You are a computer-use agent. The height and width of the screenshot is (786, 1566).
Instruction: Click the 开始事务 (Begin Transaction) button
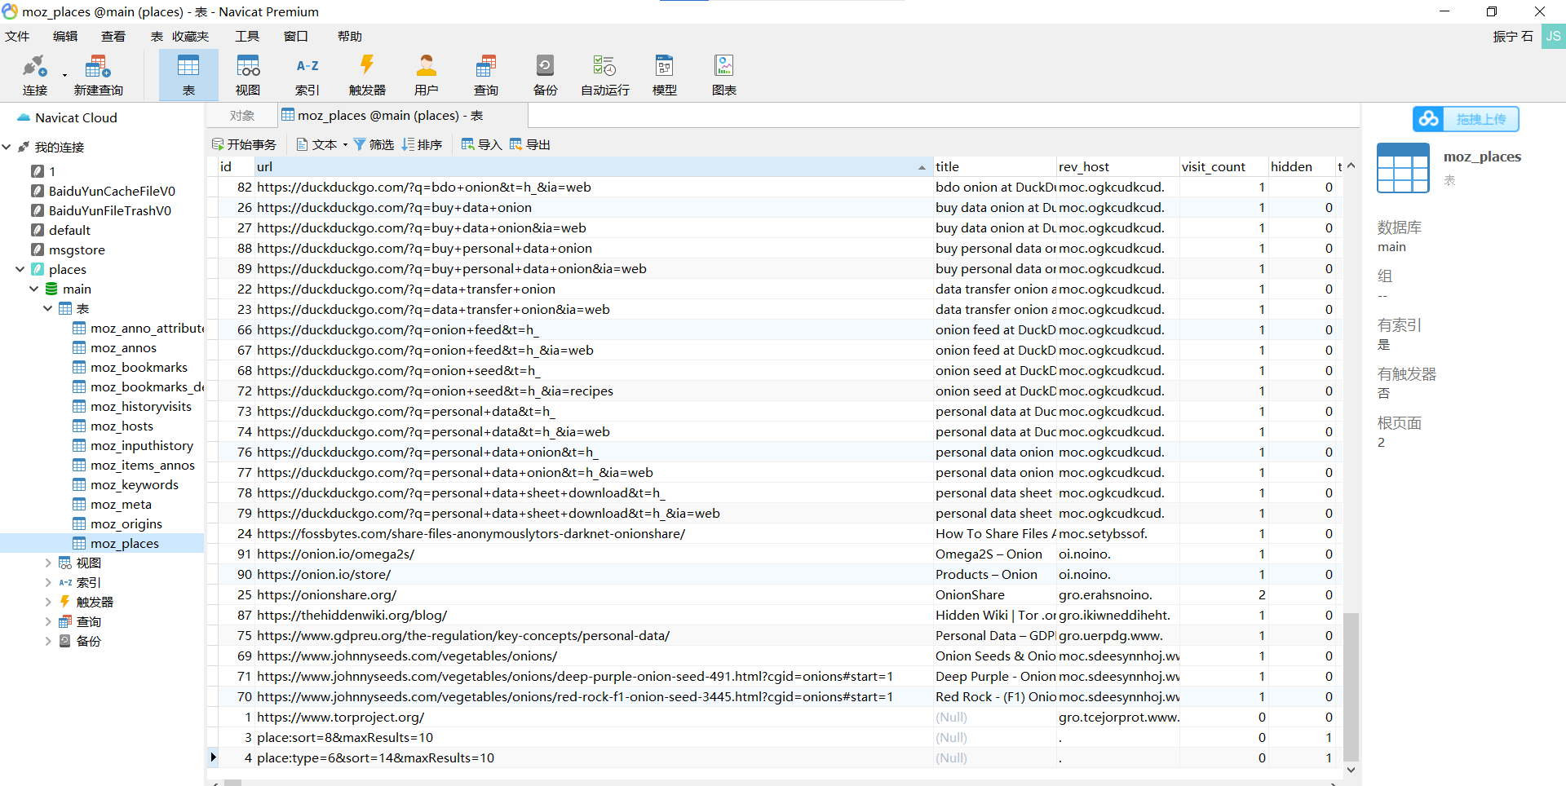coord(244,144)
